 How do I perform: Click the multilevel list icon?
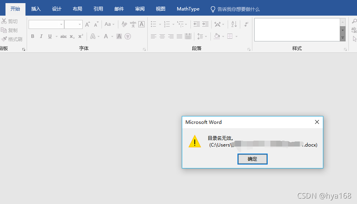pyautogui.click(x=180, y=24)
